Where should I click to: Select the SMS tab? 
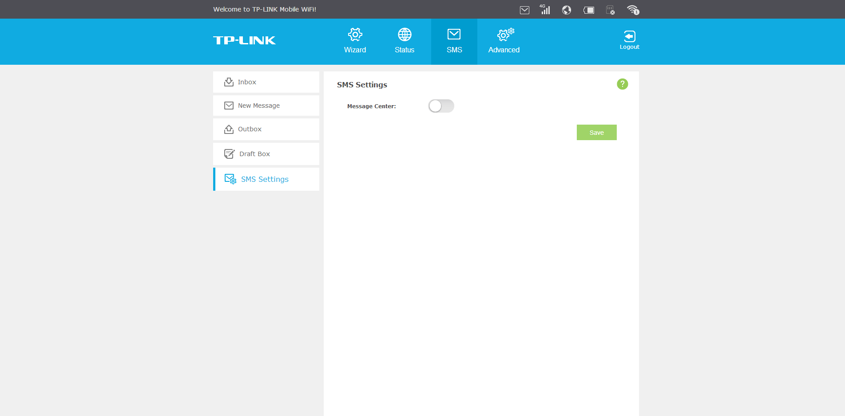(x=454, y=41)
